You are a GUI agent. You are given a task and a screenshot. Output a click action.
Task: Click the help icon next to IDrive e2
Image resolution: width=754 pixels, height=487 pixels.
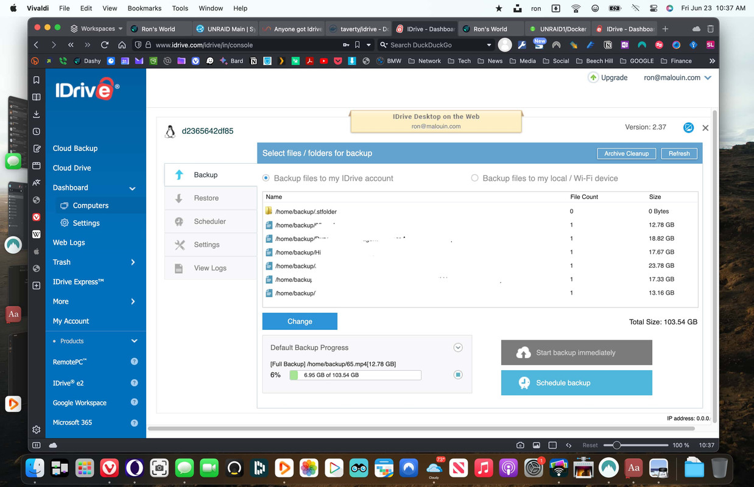pos(134,383)
